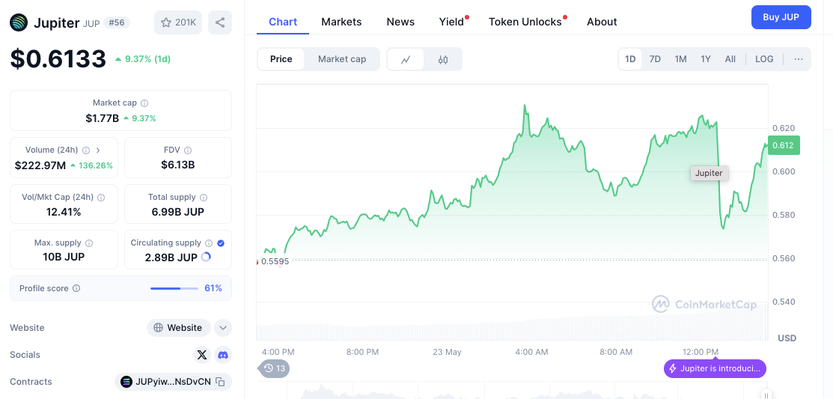Expand the Website dropdown chevron
The width and height of the screenshot is (833, 399).
coord(222,328)
